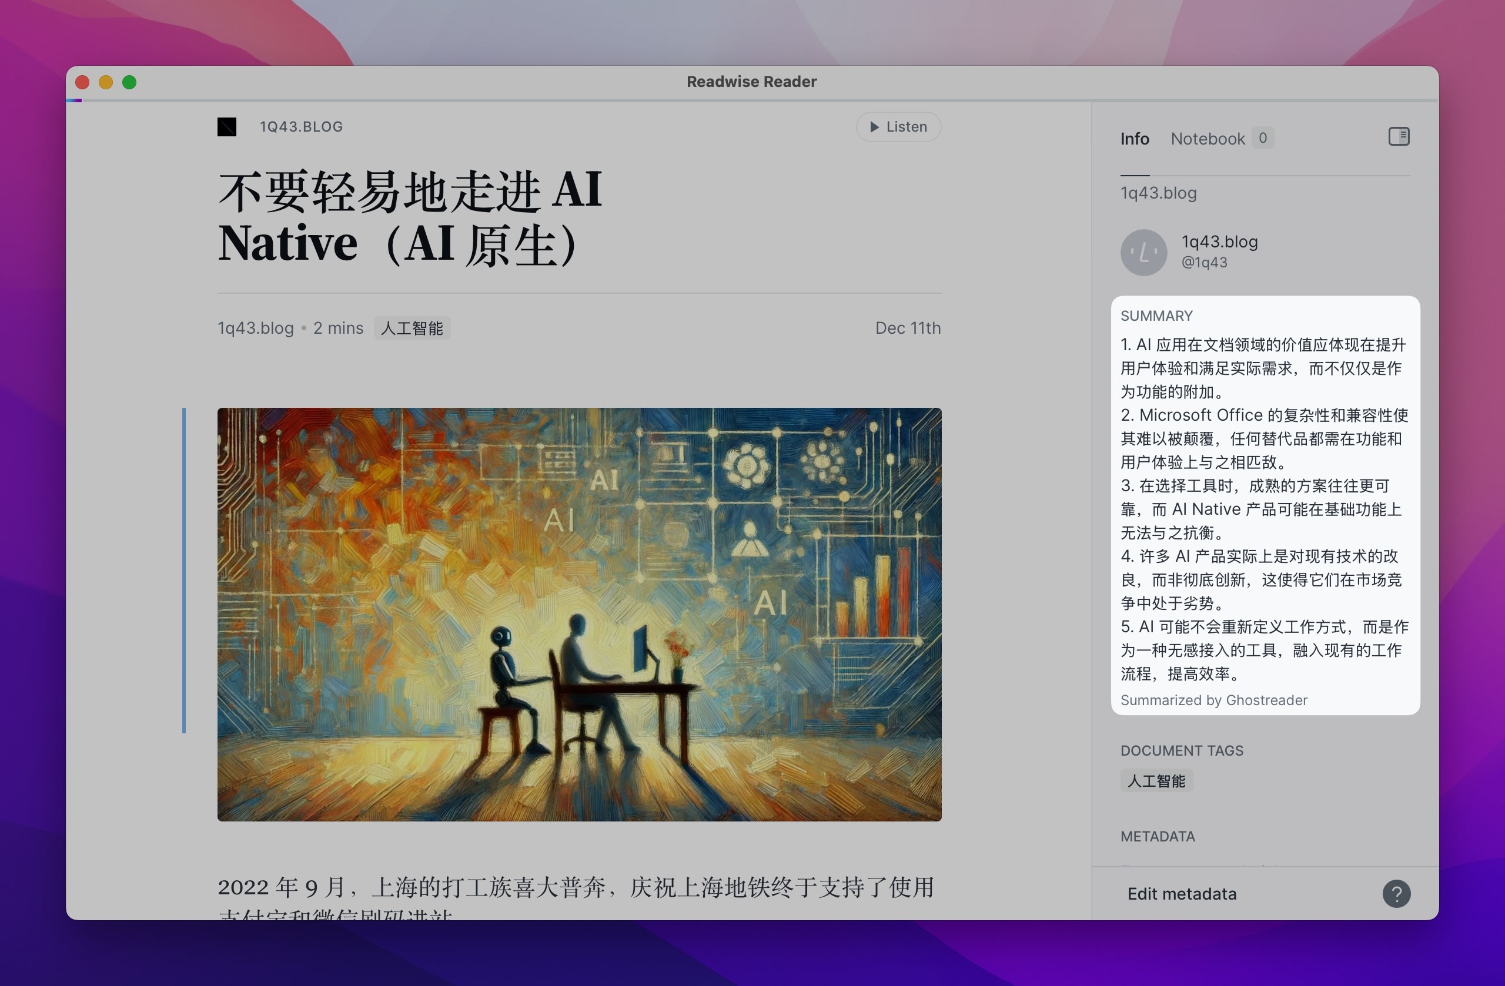1505x986 pixels.
Task: Click the 1Q43.BLOG black square favicon
Action: (x=227, y=126)
